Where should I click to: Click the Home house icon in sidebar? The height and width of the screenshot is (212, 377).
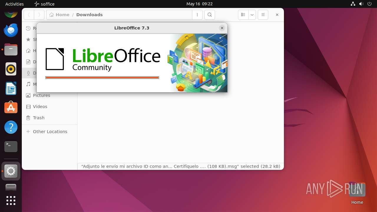point(28,51)
